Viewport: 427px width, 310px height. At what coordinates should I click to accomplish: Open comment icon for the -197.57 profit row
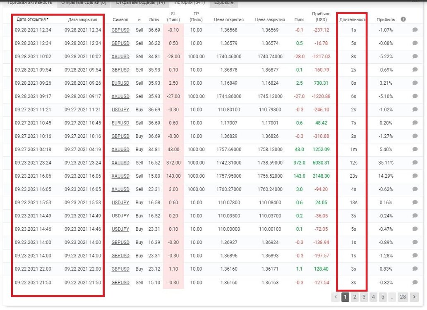tap(415, 255)
